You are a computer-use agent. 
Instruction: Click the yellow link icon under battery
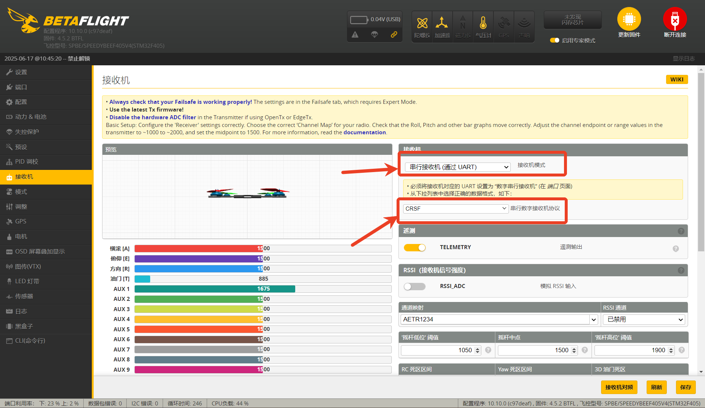(x=394, y=34)
